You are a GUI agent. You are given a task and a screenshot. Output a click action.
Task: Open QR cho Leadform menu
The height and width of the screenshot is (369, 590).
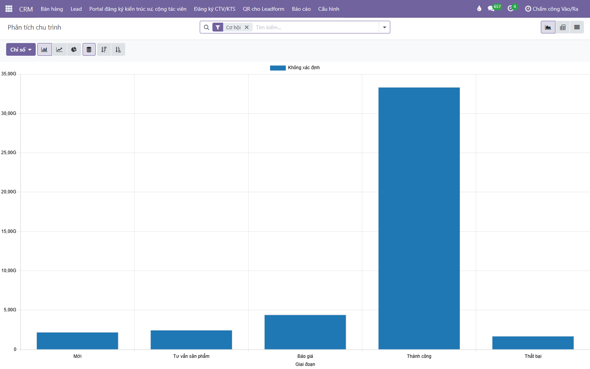click(x=264, y=9)
